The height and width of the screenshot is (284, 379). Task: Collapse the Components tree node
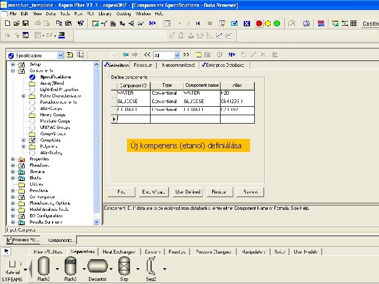13,70
